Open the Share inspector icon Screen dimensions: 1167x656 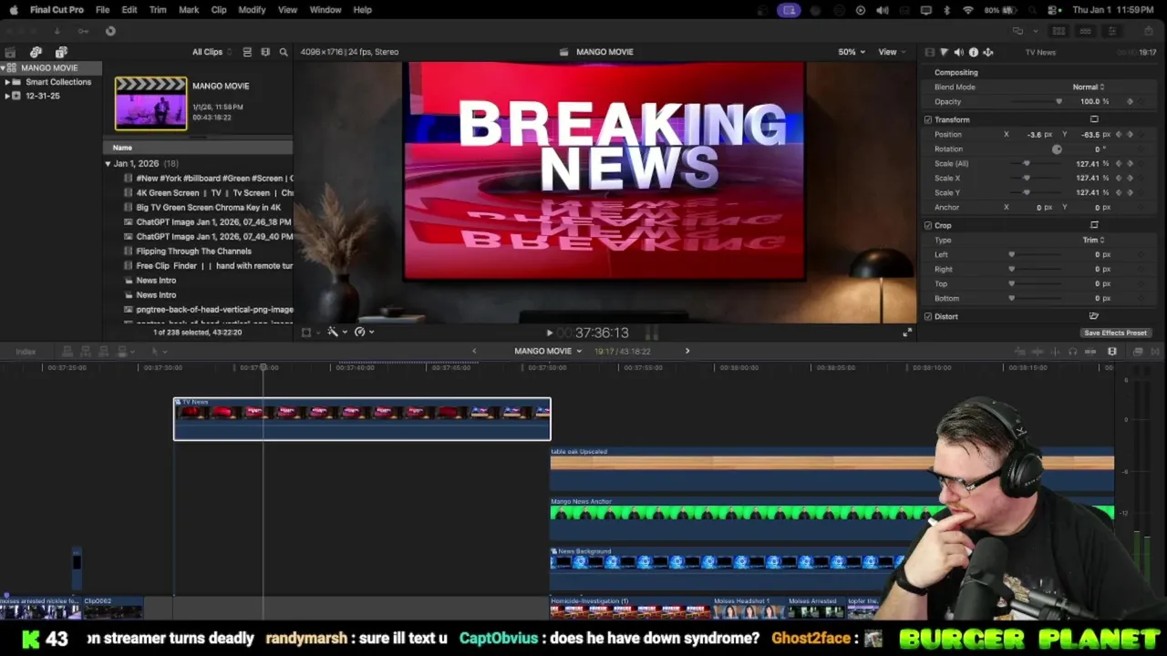pyautogui.click(x=987, y=52)
